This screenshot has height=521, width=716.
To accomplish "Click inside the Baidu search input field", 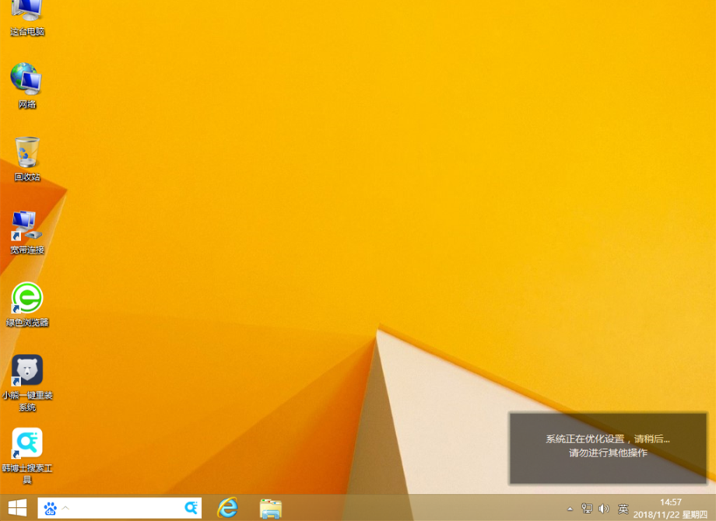I will (x=125, y=509).
